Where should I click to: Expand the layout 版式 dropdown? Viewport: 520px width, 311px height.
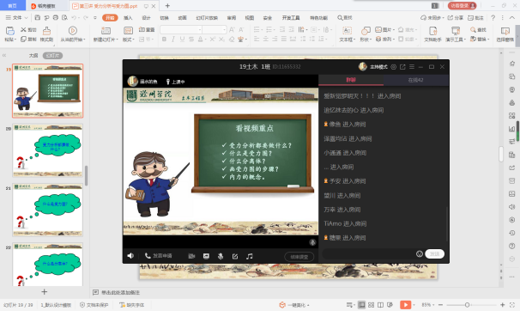pyautogui.click(x=133, y=40)
